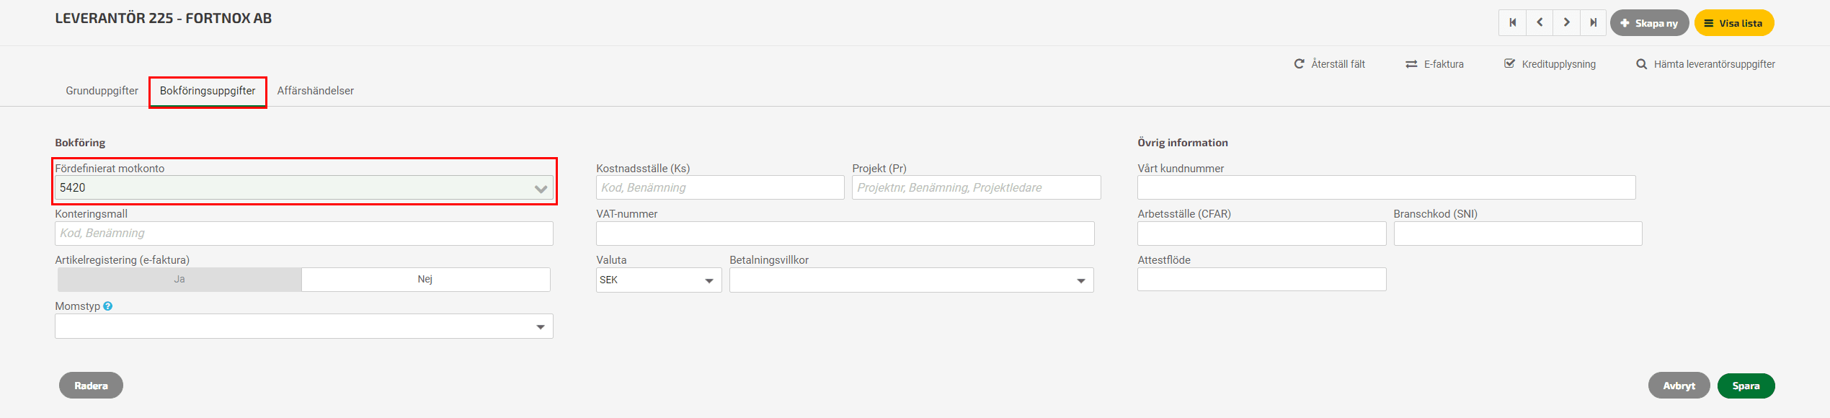1830x418 pixels.
Task: Expand the Fördefinierat motkonto dropdown
Action: point(541,189)
